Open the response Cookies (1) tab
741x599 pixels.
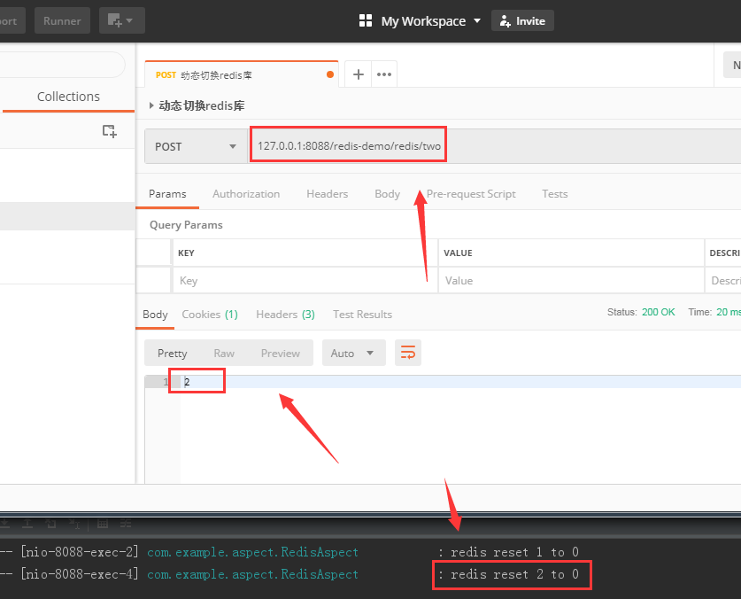tap(210, 315)
